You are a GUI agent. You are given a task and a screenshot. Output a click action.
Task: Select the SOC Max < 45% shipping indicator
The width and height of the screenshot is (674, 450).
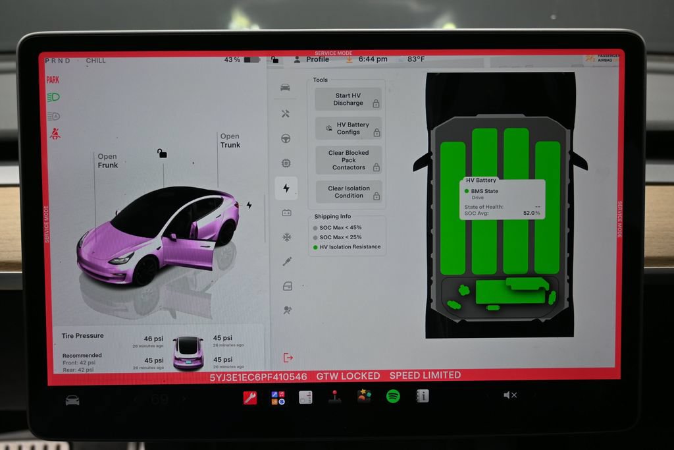pos(337,227)
